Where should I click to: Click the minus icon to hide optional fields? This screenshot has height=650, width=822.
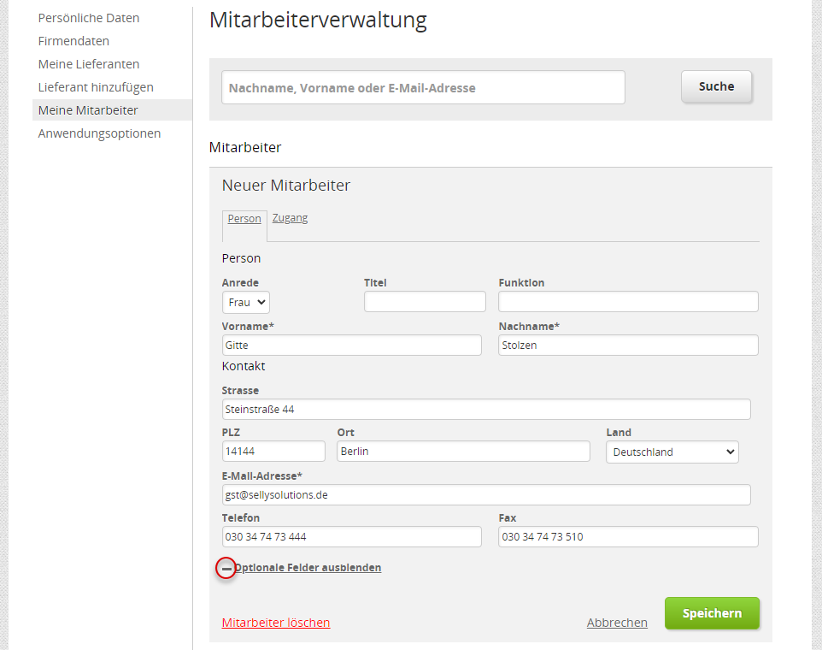(x=226, y=568)
